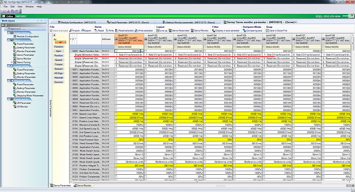Expand row 0001 Application Function
The image size is (355, 192).
(71, 70)
